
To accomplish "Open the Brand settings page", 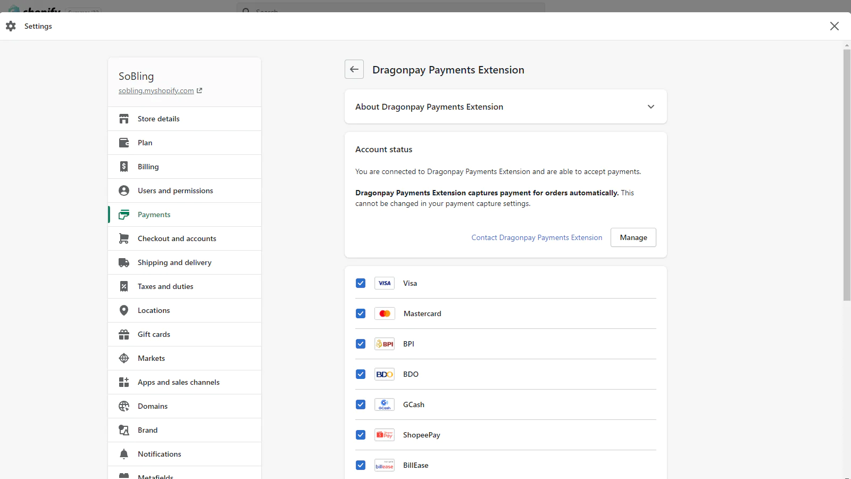I will tap(185, 430).
